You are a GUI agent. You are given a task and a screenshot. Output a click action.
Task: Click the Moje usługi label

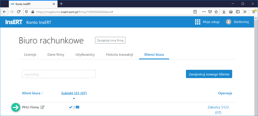(211, 22)
